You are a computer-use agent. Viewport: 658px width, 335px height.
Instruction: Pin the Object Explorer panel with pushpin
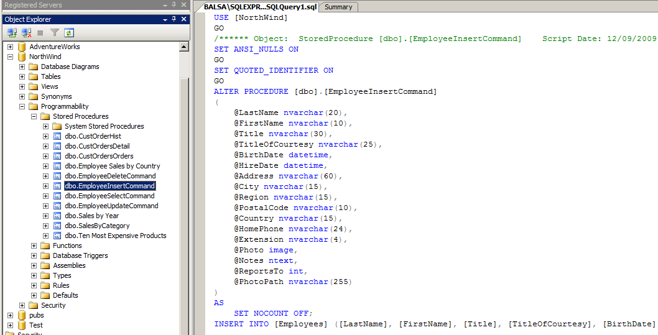click(x=174, y=19)
